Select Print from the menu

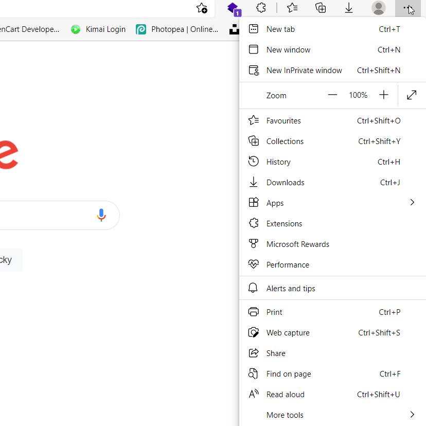[274, 312]
